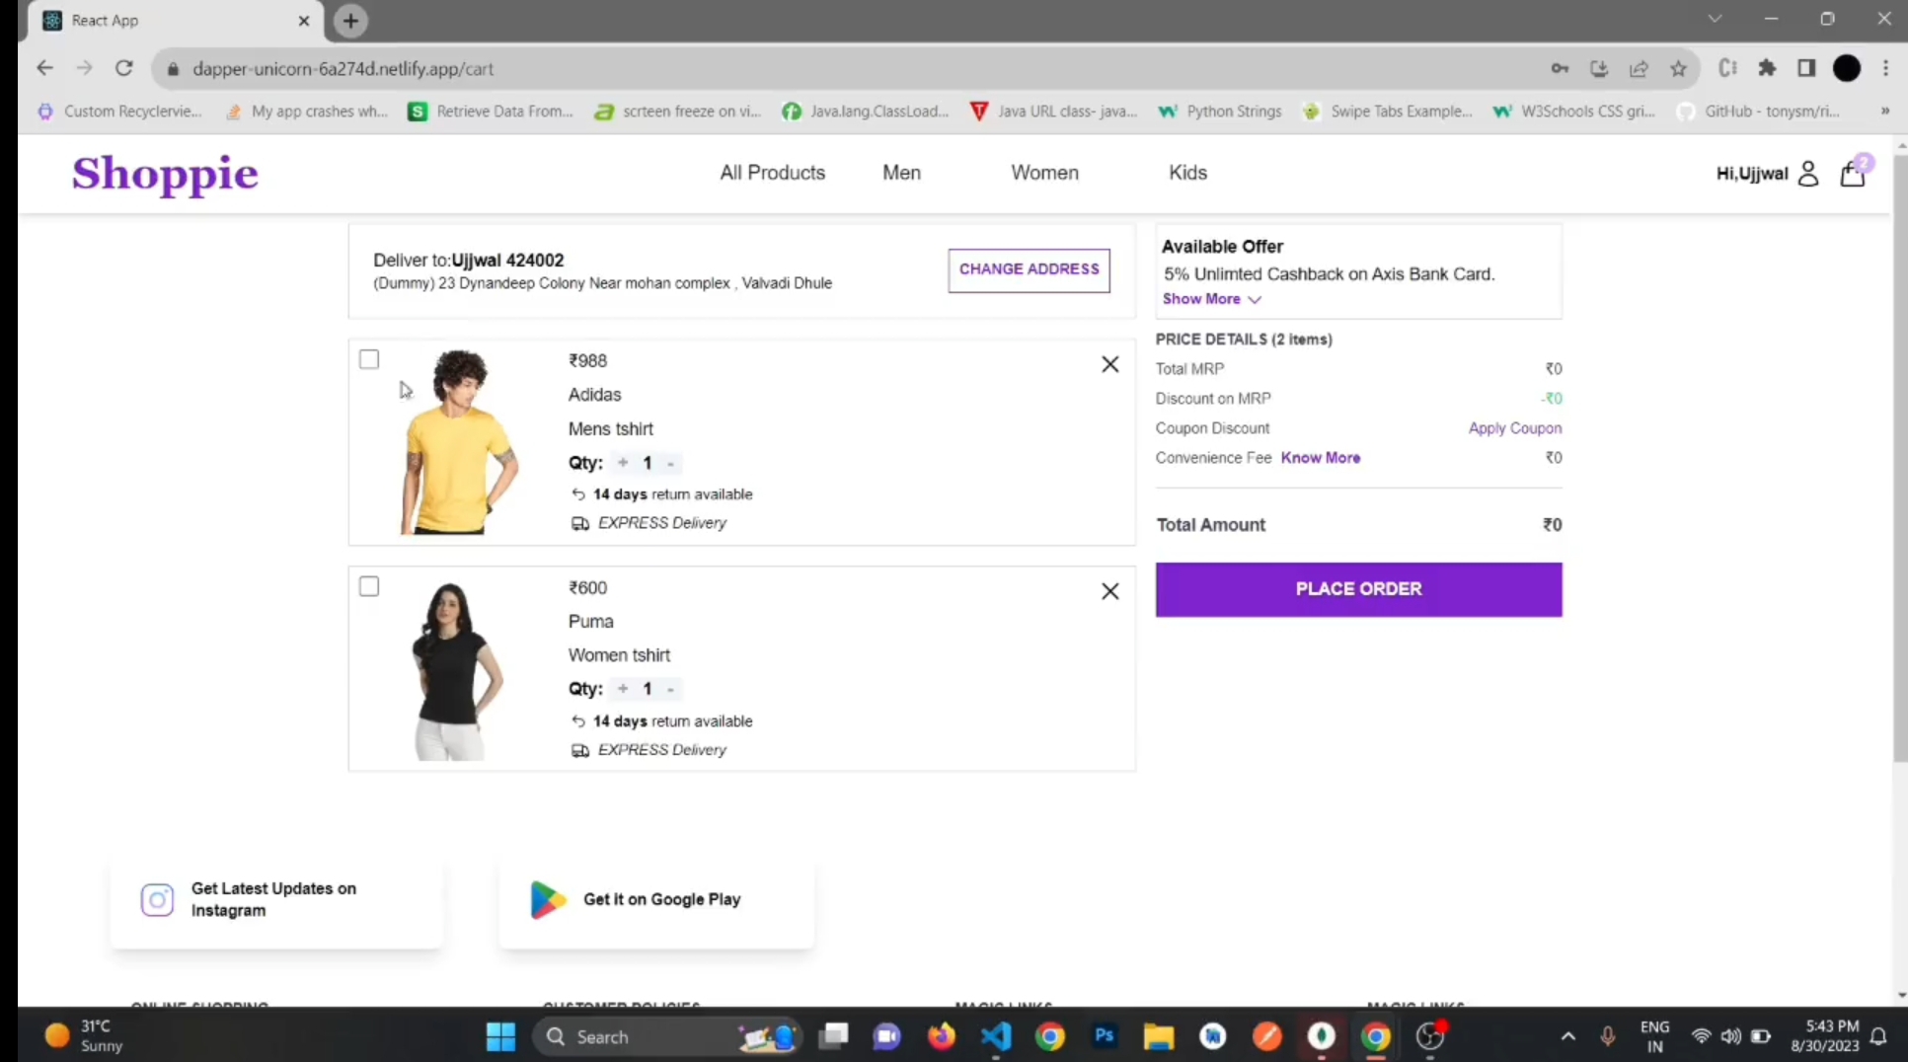
Task: Share this page icon
Action: point(1639,68)
